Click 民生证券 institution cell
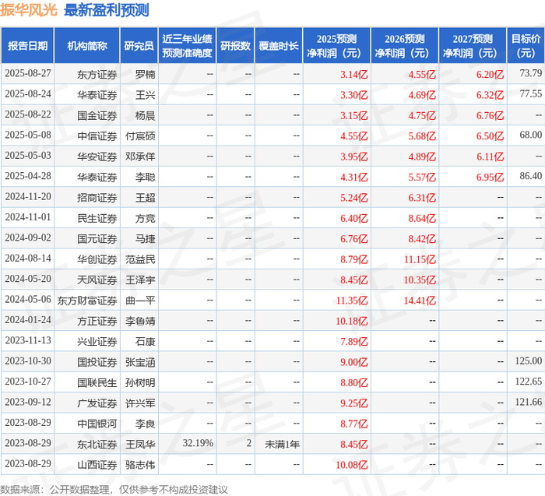Image resolution: width=545 pixels, height=496 pixels. tap(97, 217)
